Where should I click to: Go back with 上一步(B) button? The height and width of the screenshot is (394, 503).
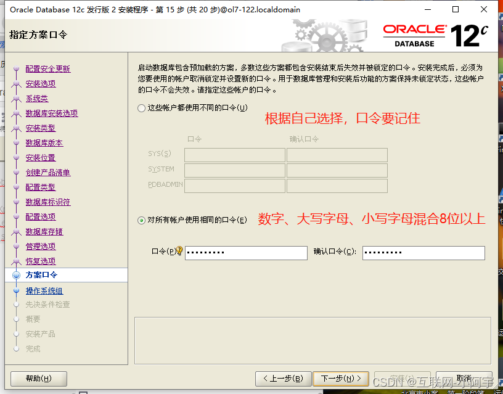pos(284,379)
